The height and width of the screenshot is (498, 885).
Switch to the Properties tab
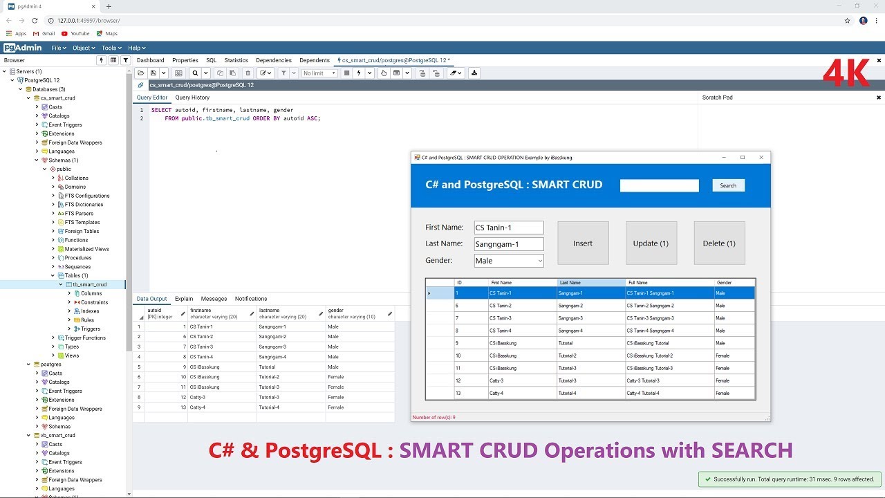click(x=185, y=60)
